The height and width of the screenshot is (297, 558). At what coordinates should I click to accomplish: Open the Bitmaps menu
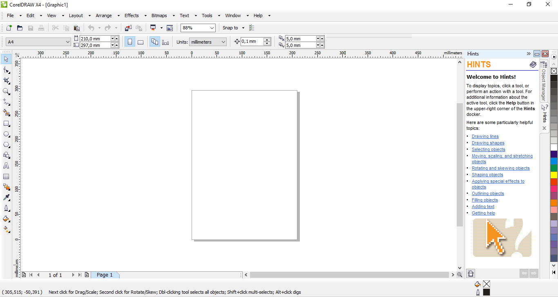tap(159, 16)
